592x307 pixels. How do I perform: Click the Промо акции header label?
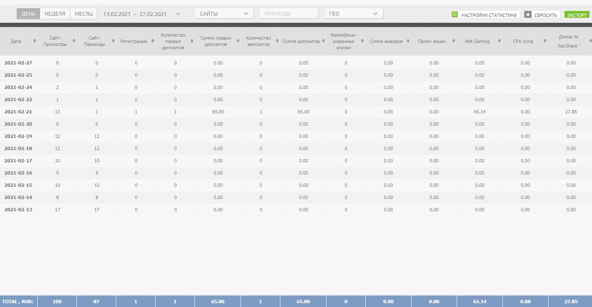[431, 41]
